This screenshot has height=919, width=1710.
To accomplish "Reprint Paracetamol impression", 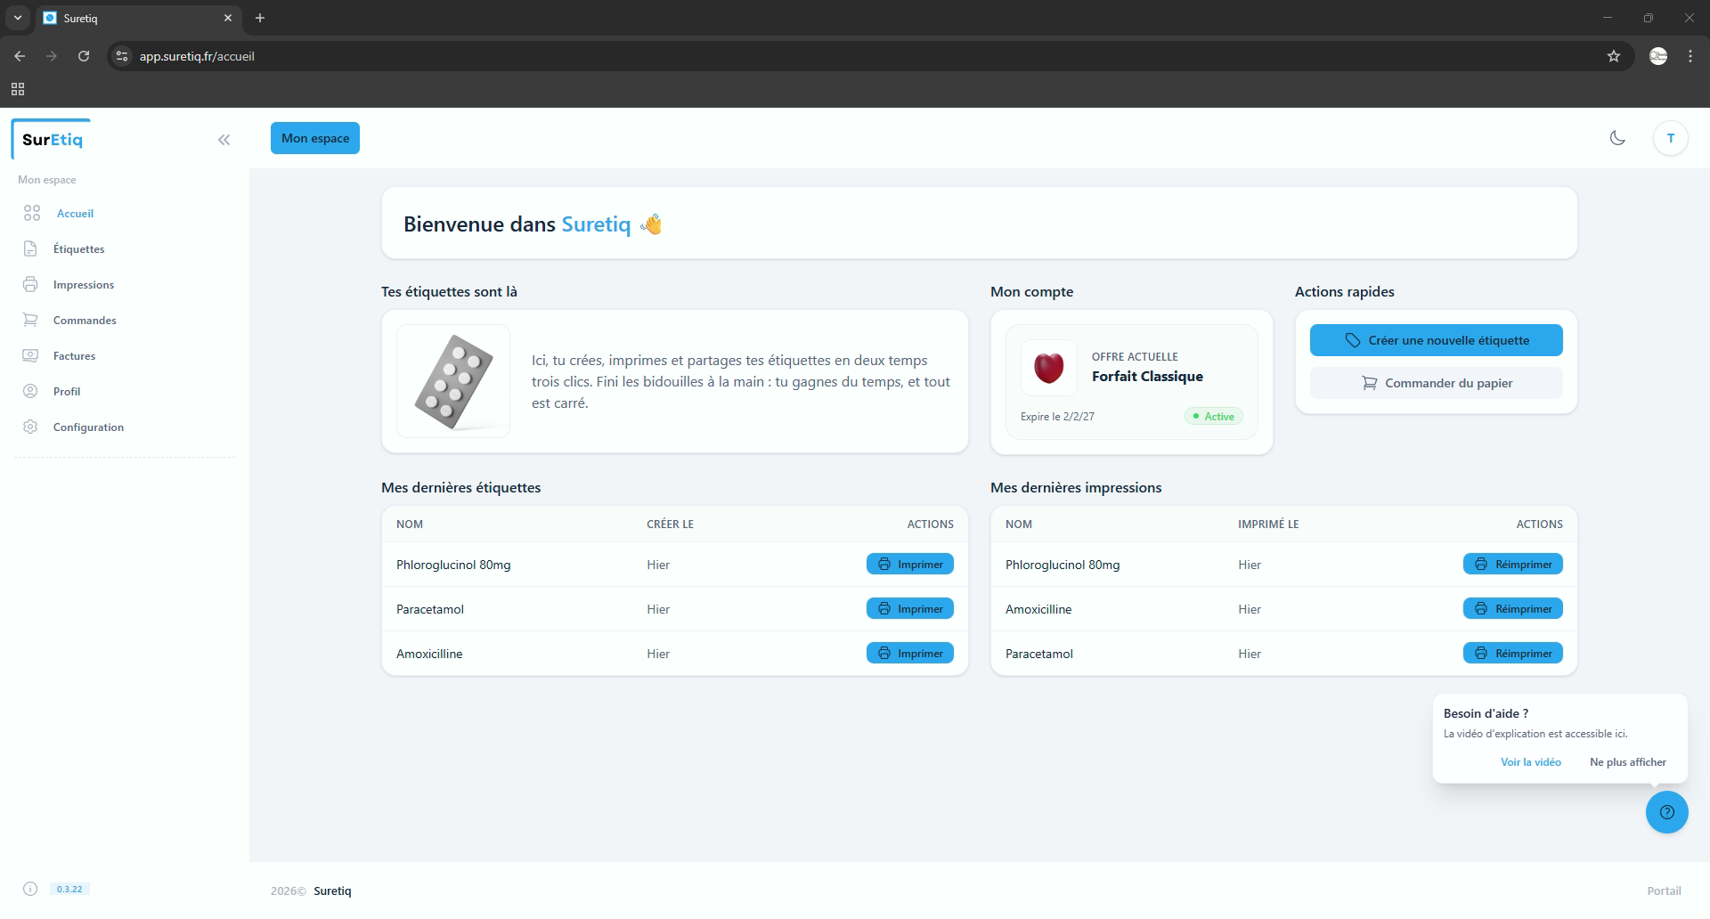I will (1512, 653).
